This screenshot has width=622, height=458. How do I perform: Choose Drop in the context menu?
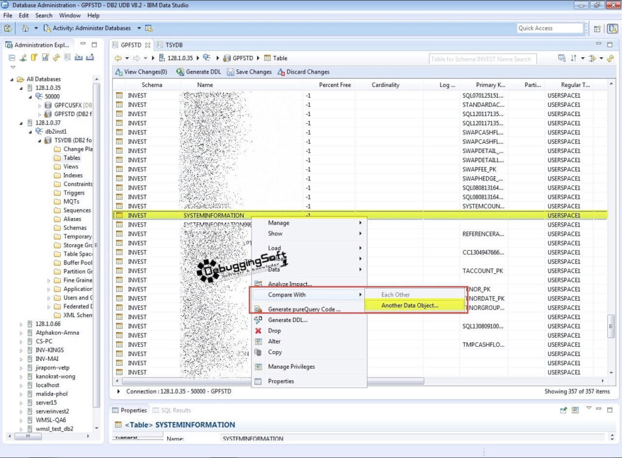pyautogui.click(x=309, y=330)
